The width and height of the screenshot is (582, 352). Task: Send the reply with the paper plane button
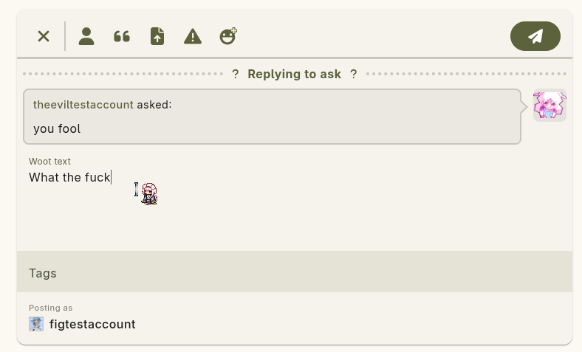click(535, 36)
